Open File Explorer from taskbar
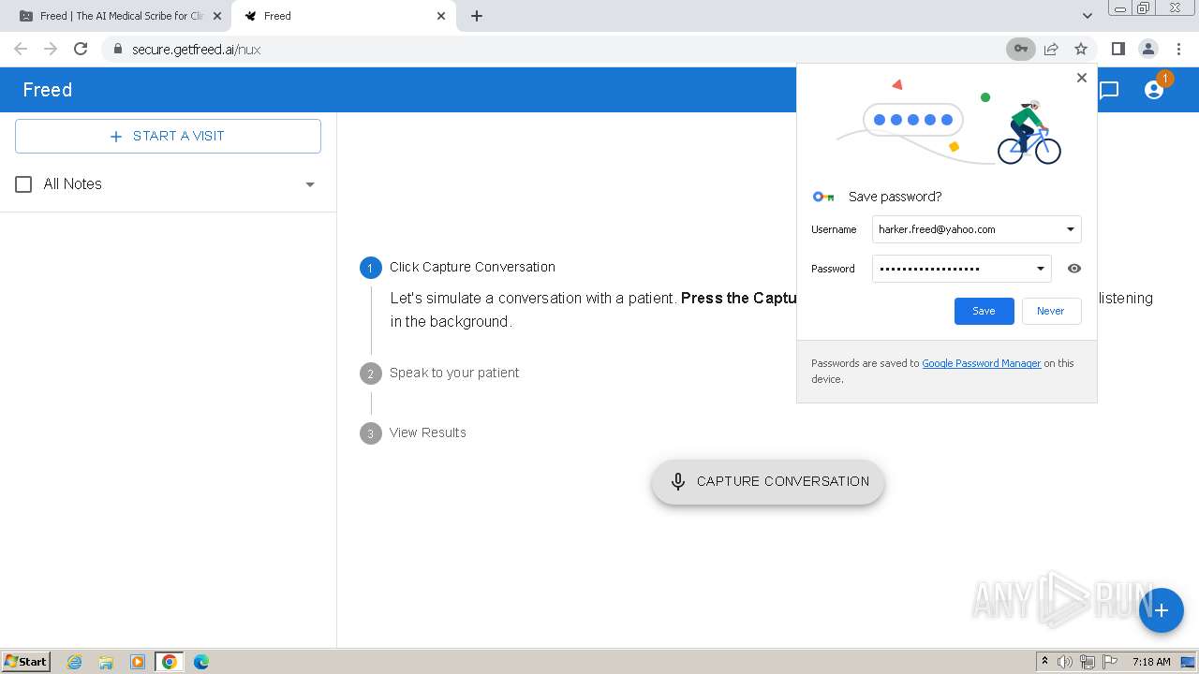 pyautogui.click(x=106, y=662)
